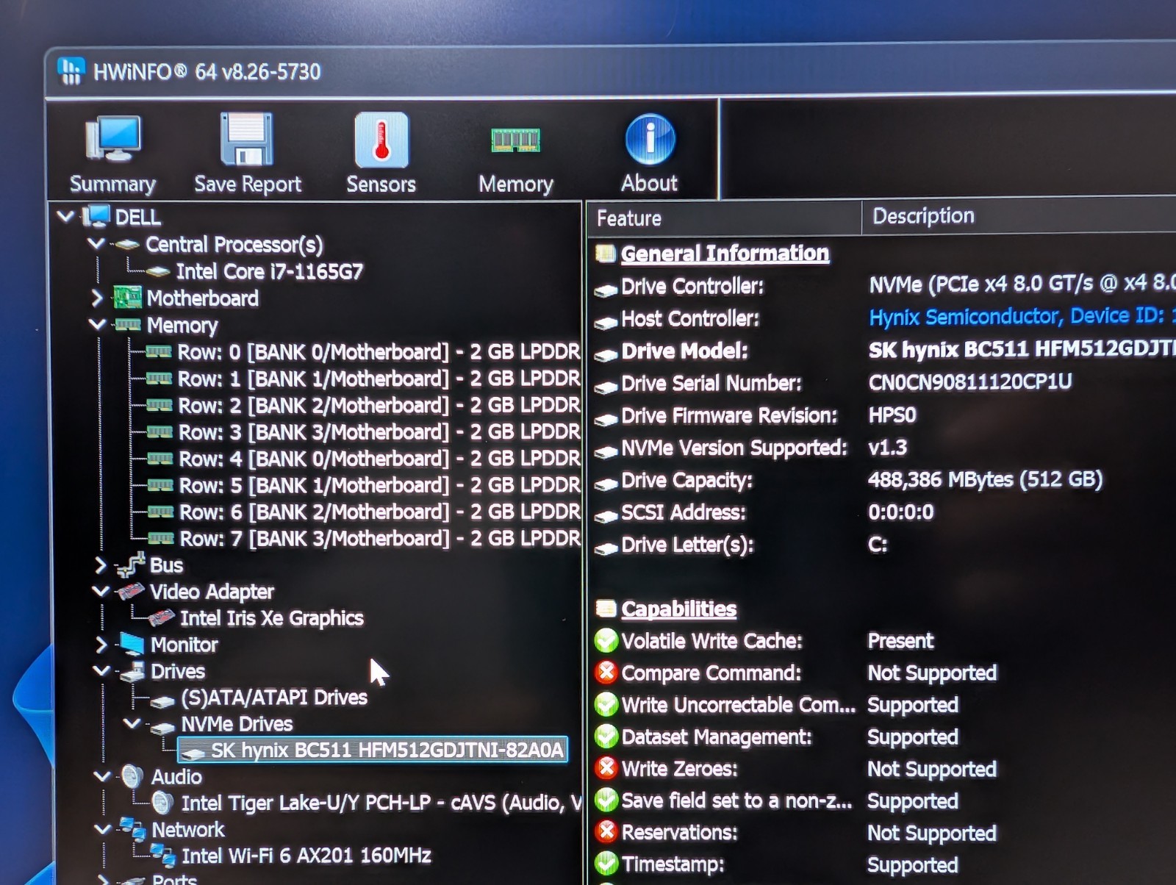Select Intel Iris Xe Graphics entry
The width and height of the screenshot is (1176, 885).
click(272, 617)
